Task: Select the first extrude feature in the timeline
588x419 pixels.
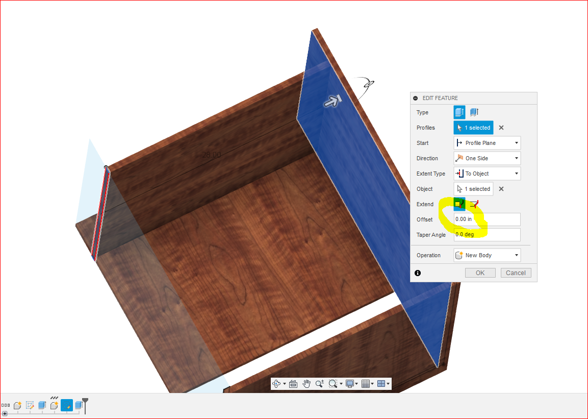Action: click(41, 405)
